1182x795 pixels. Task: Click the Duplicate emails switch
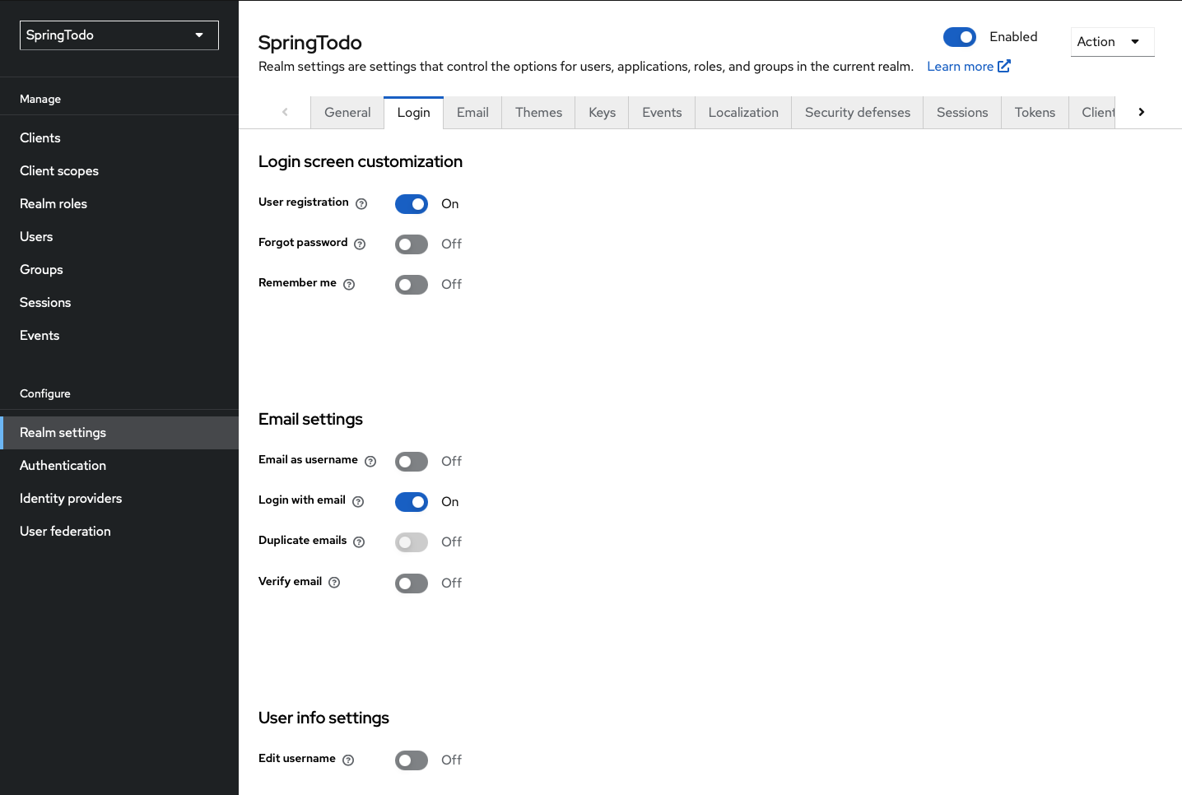pos(412,542)
